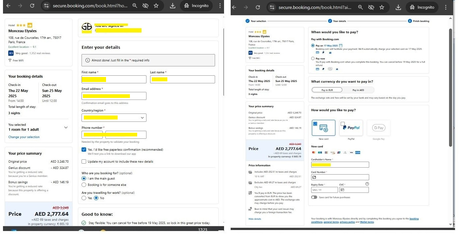The image size is (459, 234).
Task: Bookmark the page in the right window
Action: click(x=382, y=7)
